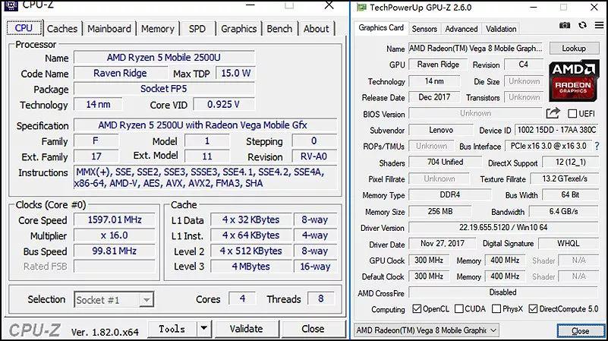Click the Core VID value 0.925 V
This screenshot has width=608, height=341.
pos(223,104)
